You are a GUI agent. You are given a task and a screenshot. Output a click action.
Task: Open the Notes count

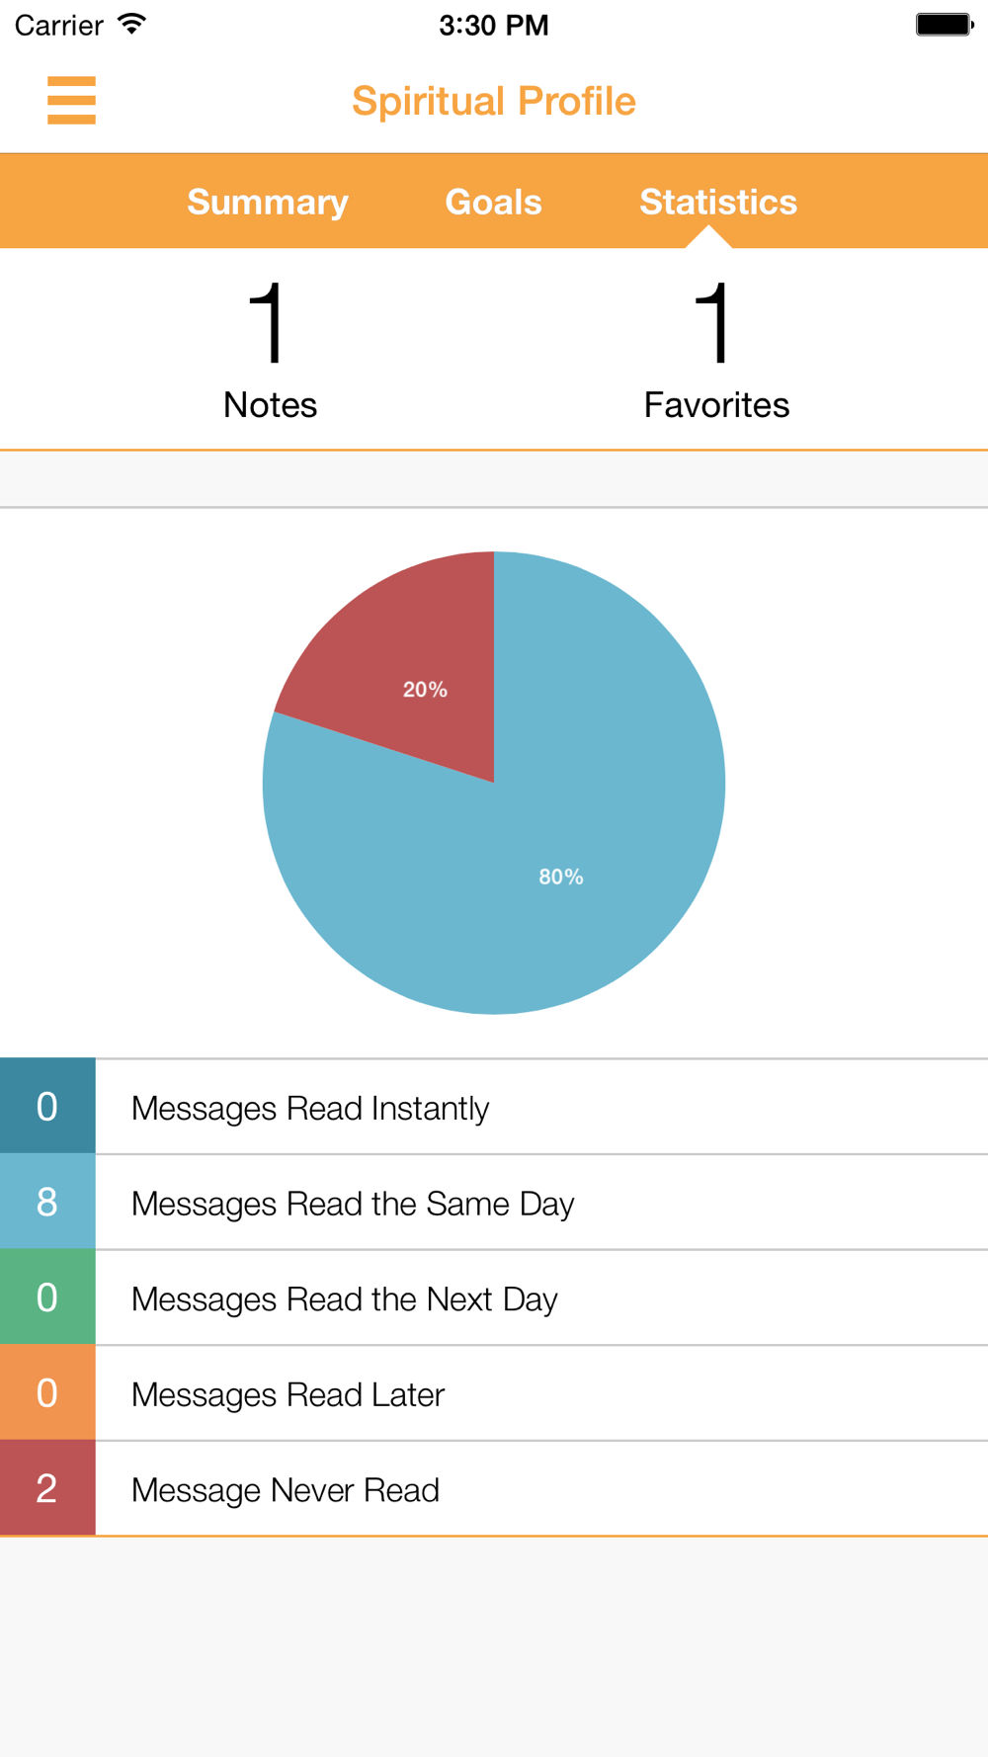click(270, 350)
